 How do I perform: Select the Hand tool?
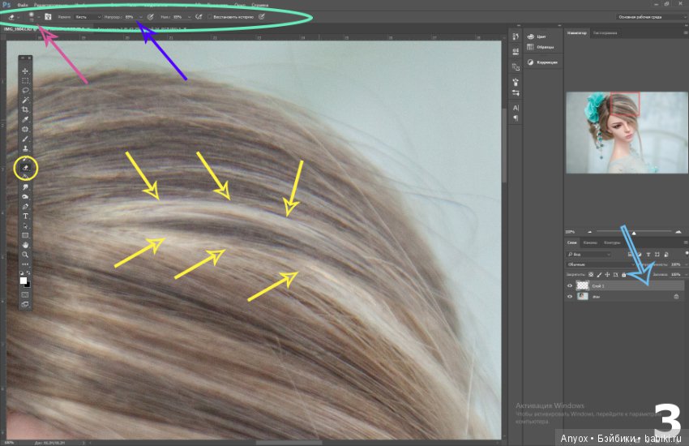(25, 245)
